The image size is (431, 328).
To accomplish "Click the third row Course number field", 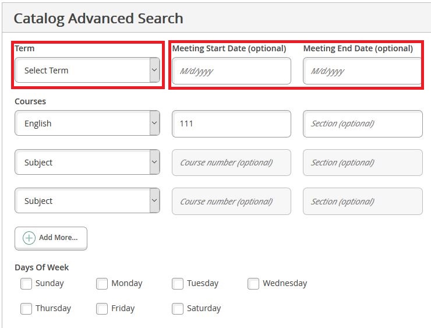I will tap(231, 201).
